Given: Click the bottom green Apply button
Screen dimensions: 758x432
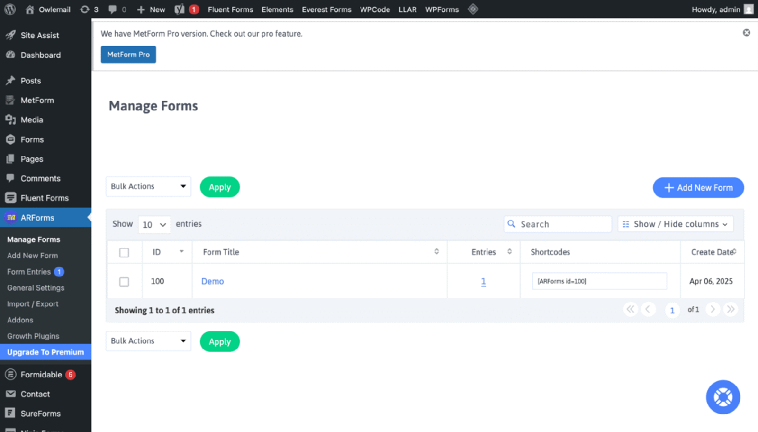Looking at the screenshot, I should 220,341.
